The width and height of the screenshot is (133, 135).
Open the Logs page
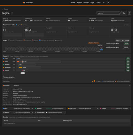[x=92, y=3]
